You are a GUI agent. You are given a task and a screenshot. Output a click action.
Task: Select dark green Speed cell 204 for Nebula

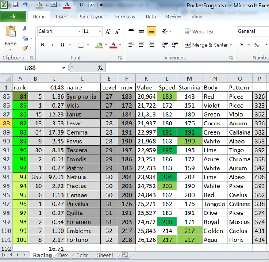167,177
